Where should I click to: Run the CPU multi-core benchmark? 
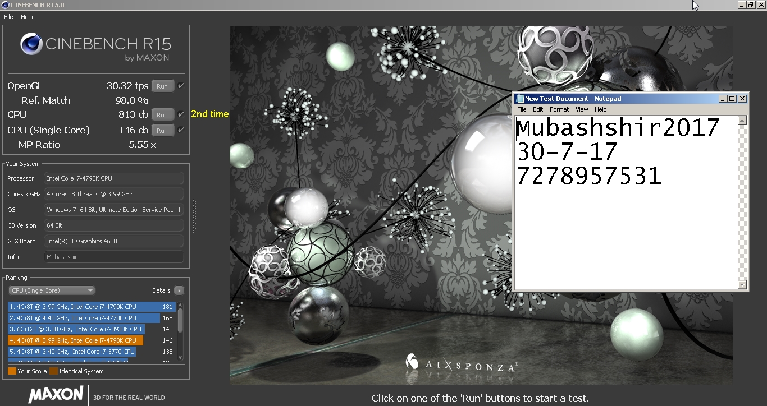click(162, 115)
